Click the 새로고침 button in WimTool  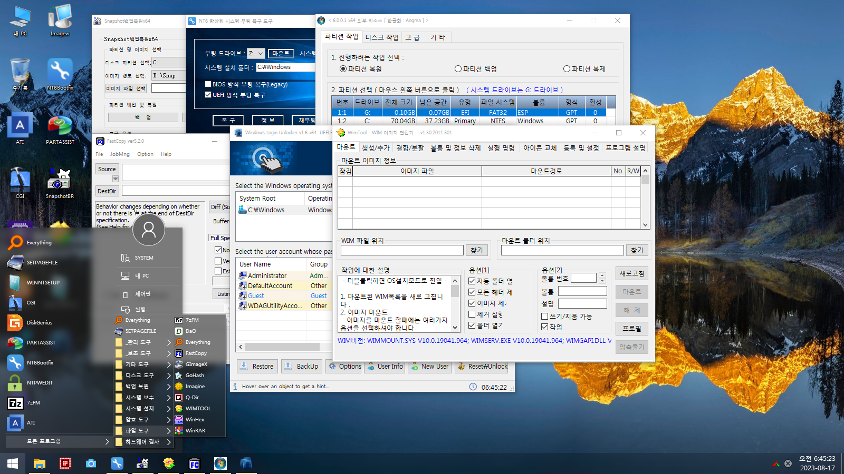click(632, 274)
